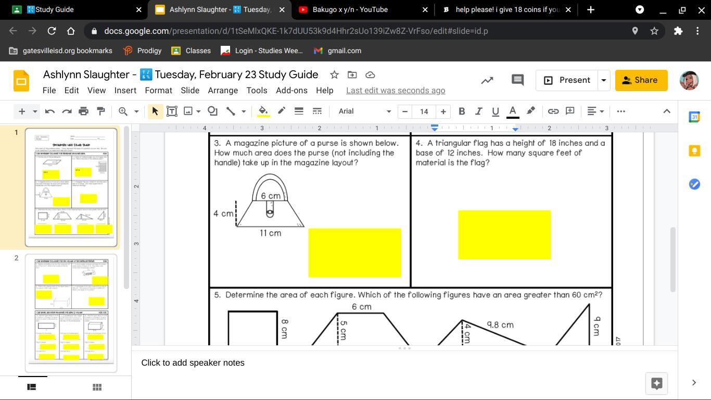Toggle underline formatting
The image size is (711, 400).
[496, 111]
